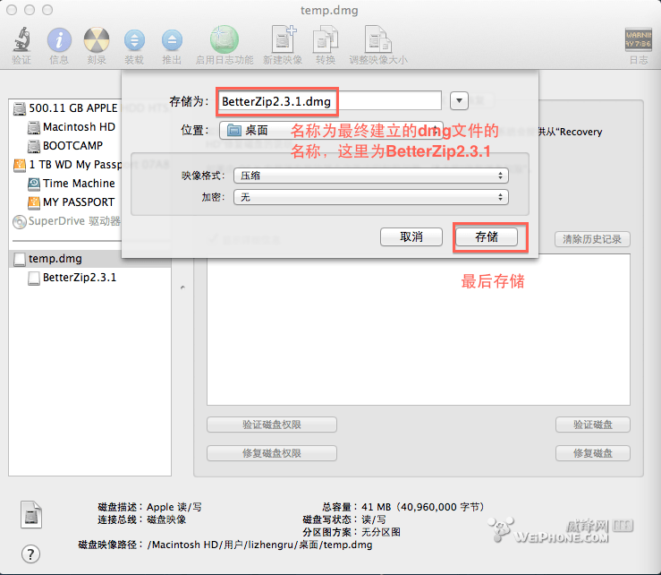Select the 500.11 GB APPLE disk
661x575 pixels.
(65, 108)
